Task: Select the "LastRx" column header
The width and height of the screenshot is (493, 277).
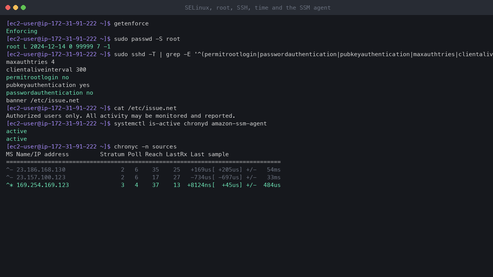Action: [176, 154]
